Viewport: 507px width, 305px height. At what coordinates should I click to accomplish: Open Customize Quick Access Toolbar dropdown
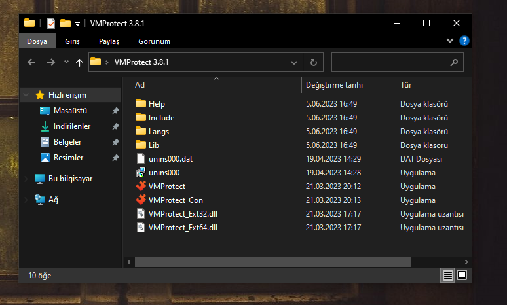click(77, 24)
